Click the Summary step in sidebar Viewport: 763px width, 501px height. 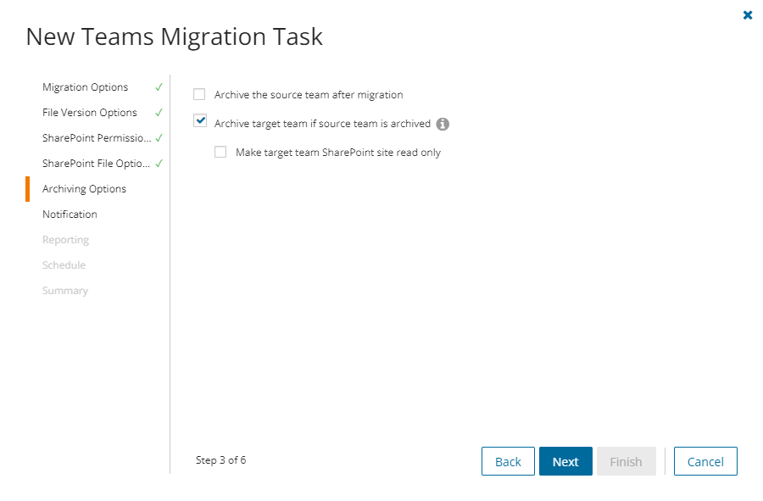(65, 291)
